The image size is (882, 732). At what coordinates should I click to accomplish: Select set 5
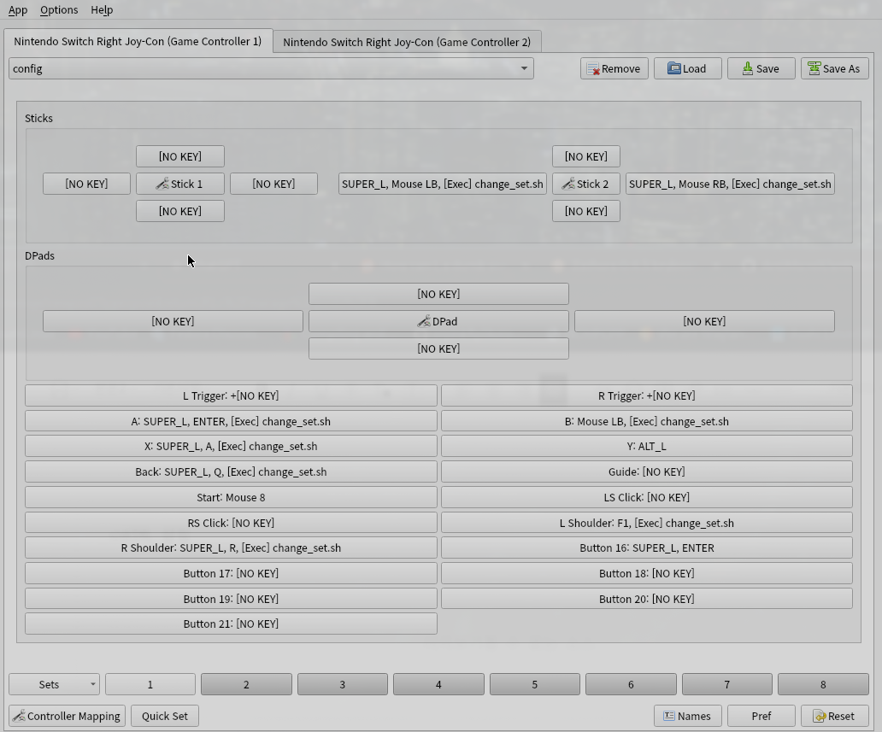[535, 684]
